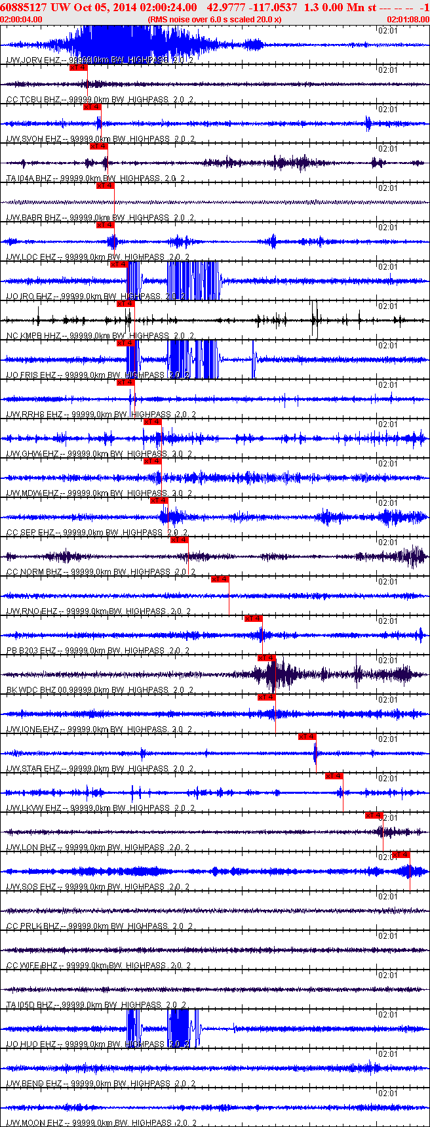Click the CC.SEP EHZ station label
Screen dimensions: 430x1127
tap(29, 533)
